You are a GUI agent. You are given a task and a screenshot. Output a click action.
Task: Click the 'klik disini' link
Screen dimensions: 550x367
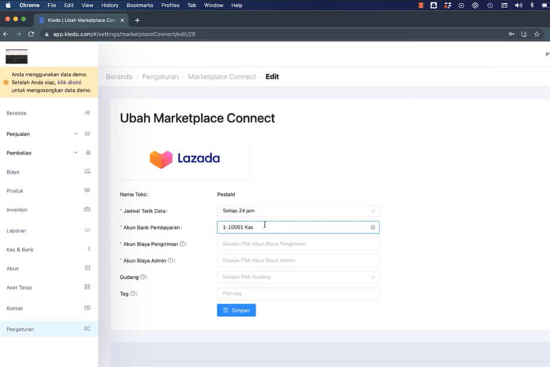[x=69, y=82]
